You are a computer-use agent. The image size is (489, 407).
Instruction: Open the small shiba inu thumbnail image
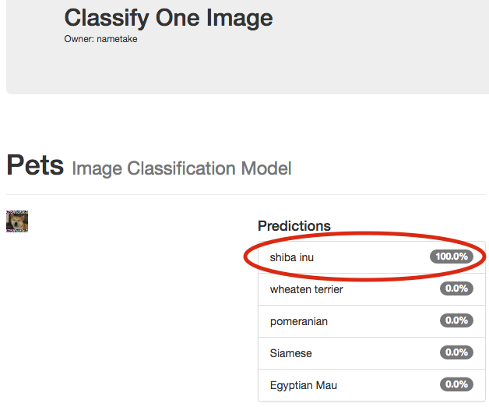[x=17, y=221]
